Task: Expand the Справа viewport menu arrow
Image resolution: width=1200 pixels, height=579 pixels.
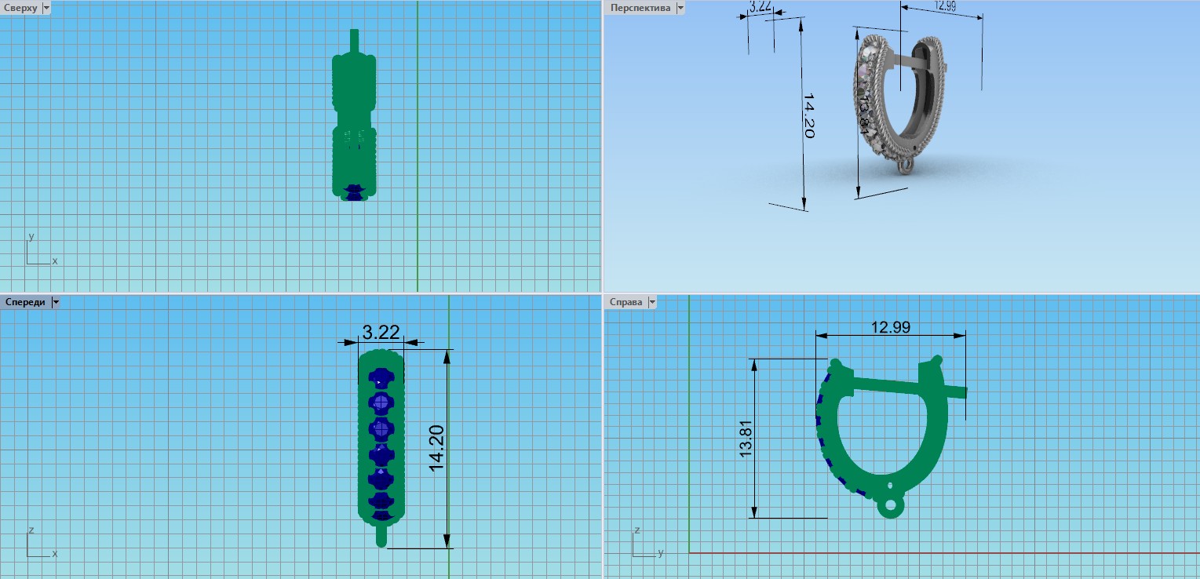Action: click(x=652, y=302)
